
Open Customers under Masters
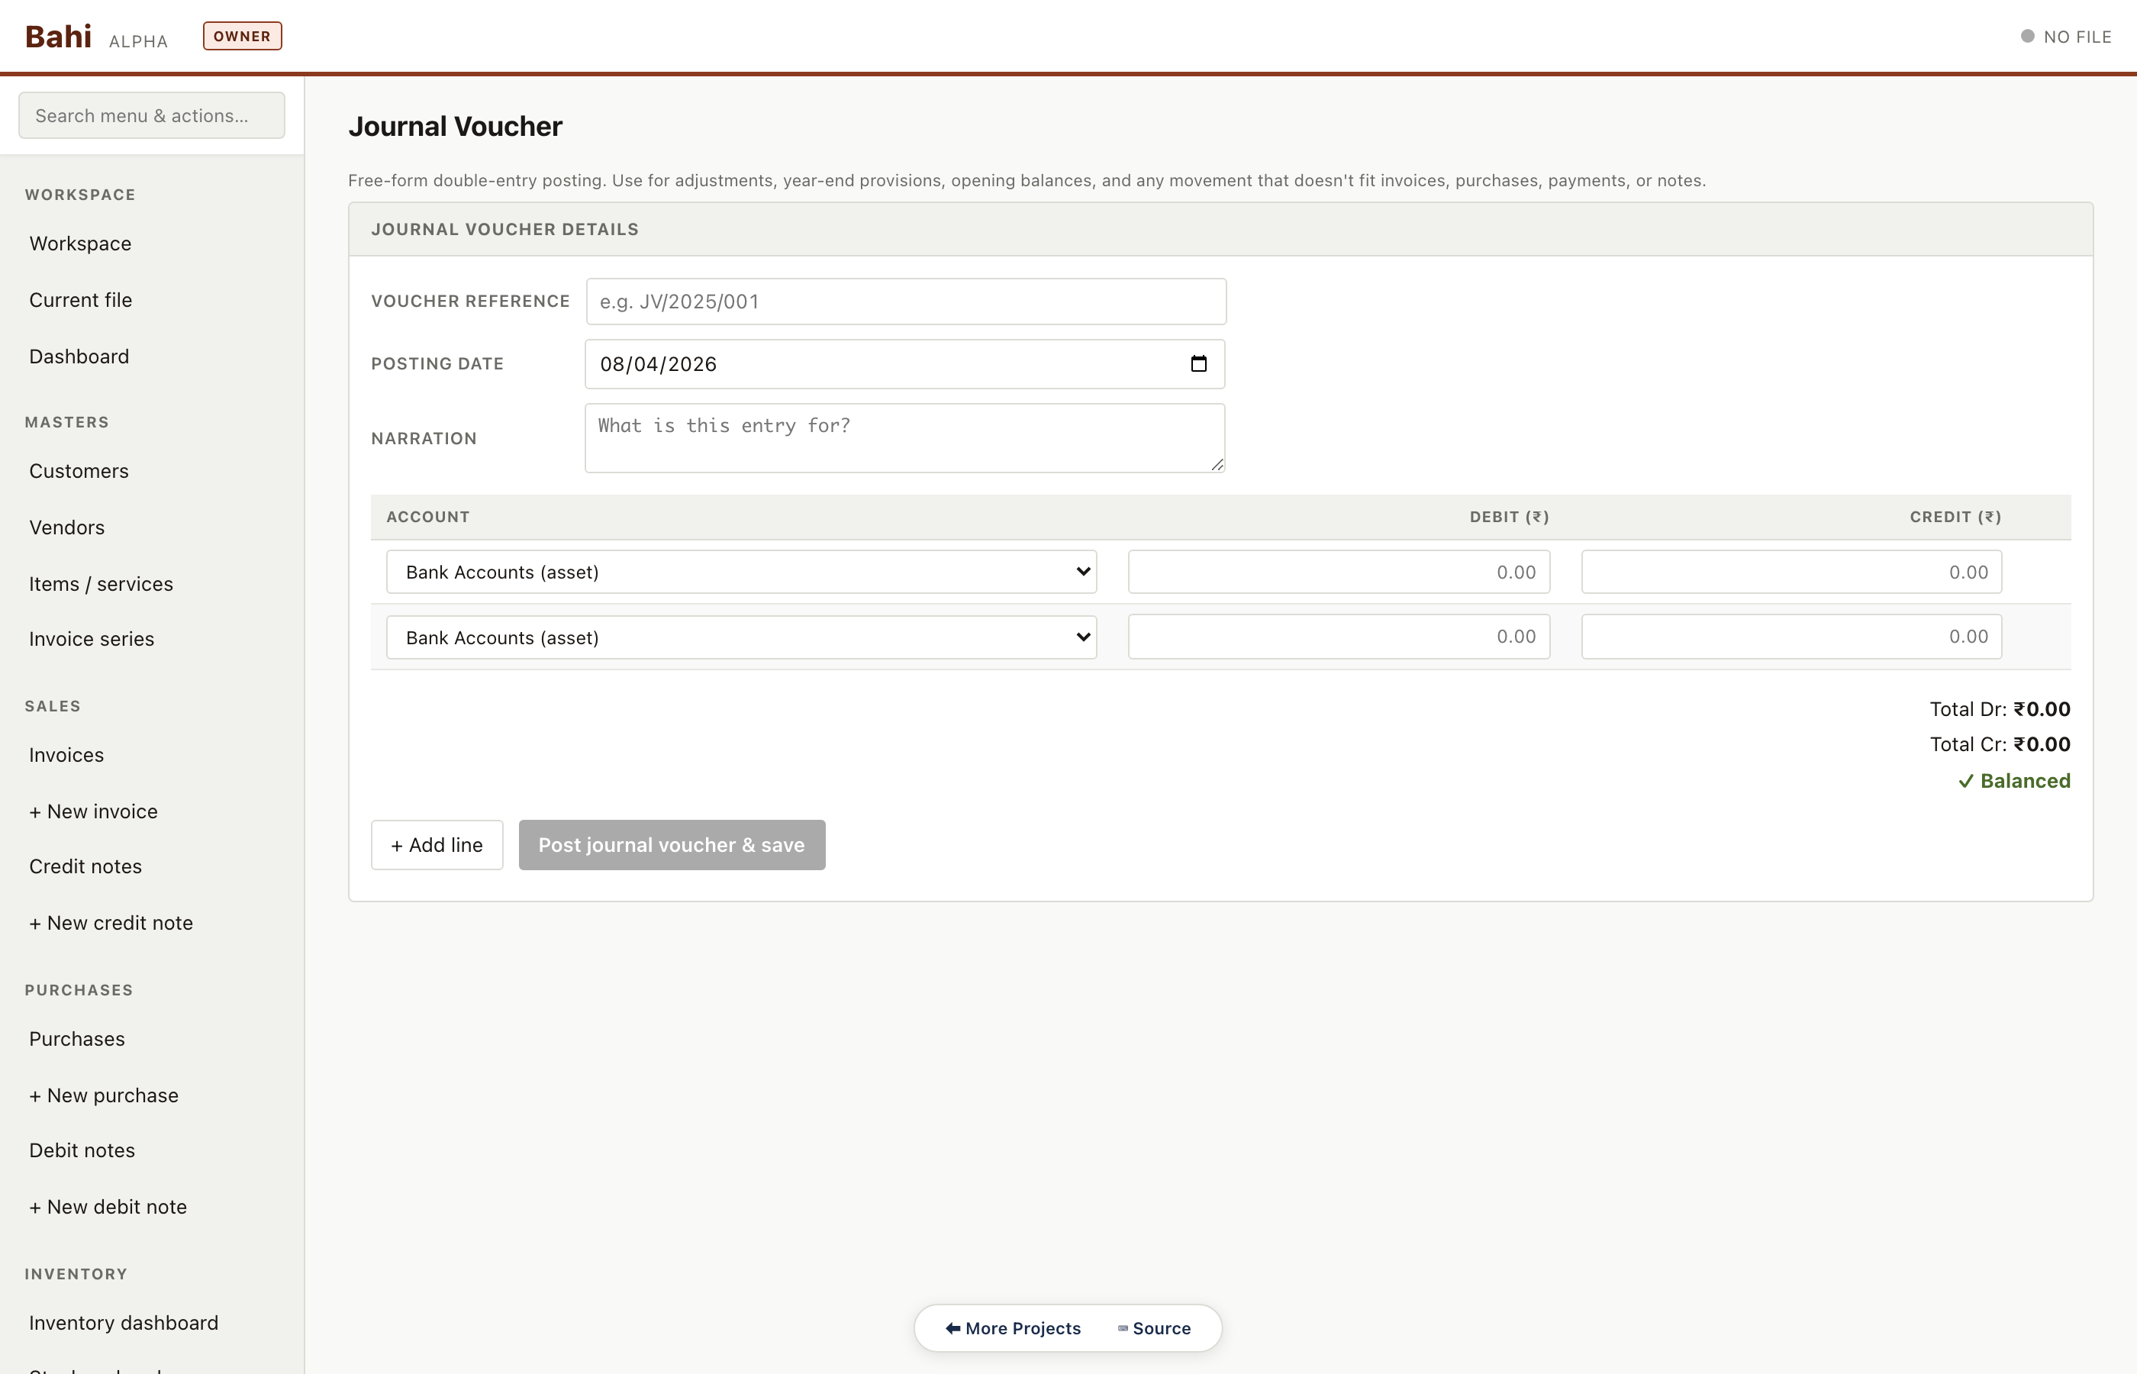pyautogui.click(x=79, y=471)
